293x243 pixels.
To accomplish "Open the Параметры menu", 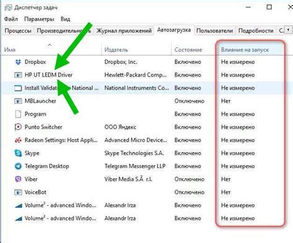I will (39, 19).
